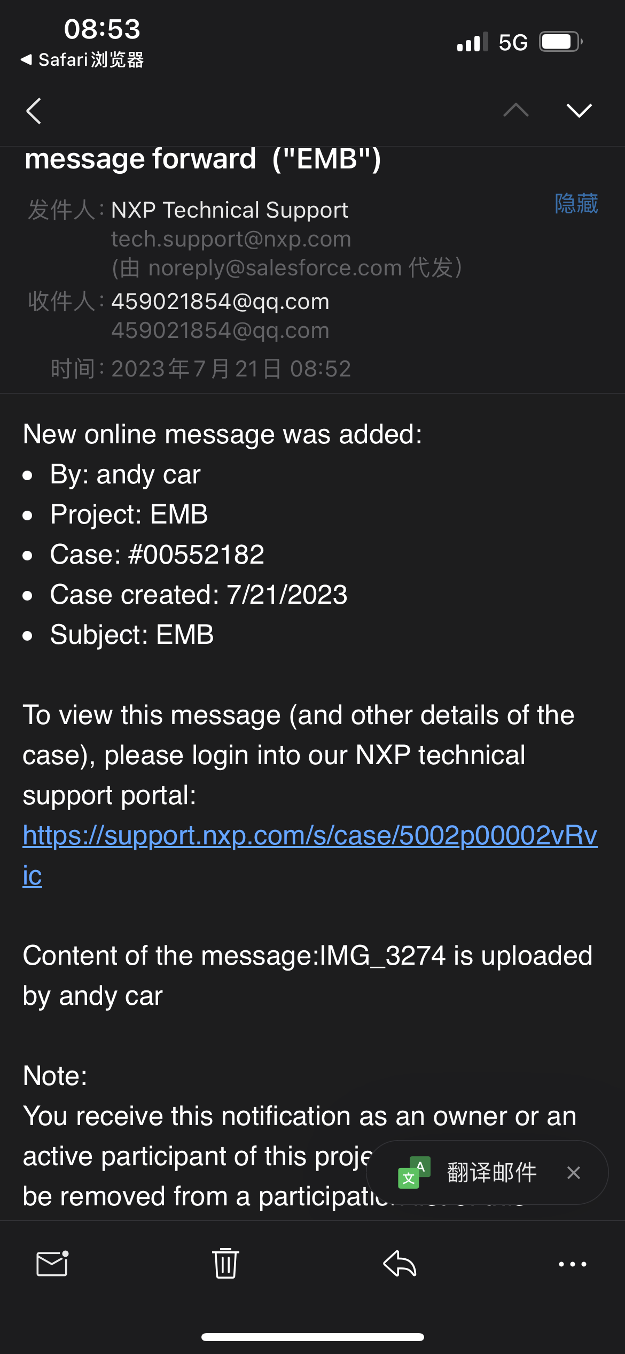The height and width of the screenshot is (1354, 625).
Task: Tap sender address tech.support@nxp.com
Action: point(231,239)
